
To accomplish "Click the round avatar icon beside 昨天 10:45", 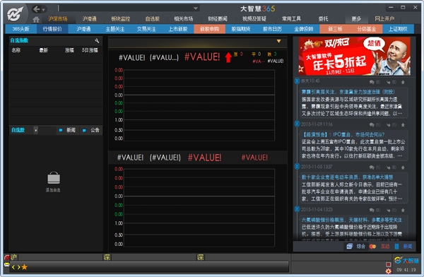I will pyautogui.click(x=297, y=81).
